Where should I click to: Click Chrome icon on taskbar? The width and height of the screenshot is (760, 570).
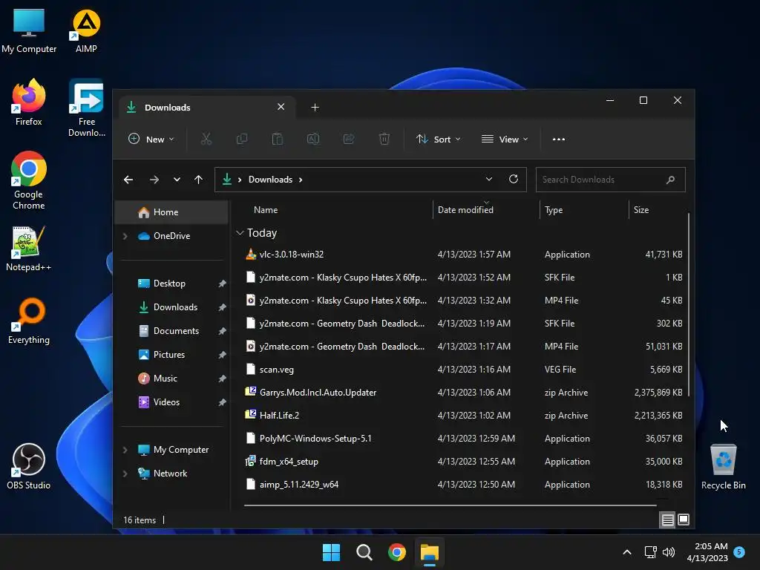click(396, 552)
